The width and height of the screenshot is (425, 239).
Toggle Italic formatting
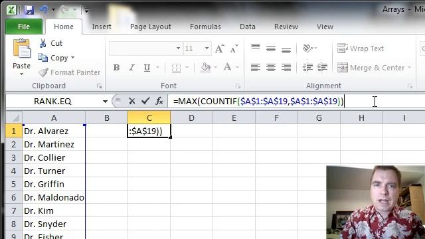131,68
